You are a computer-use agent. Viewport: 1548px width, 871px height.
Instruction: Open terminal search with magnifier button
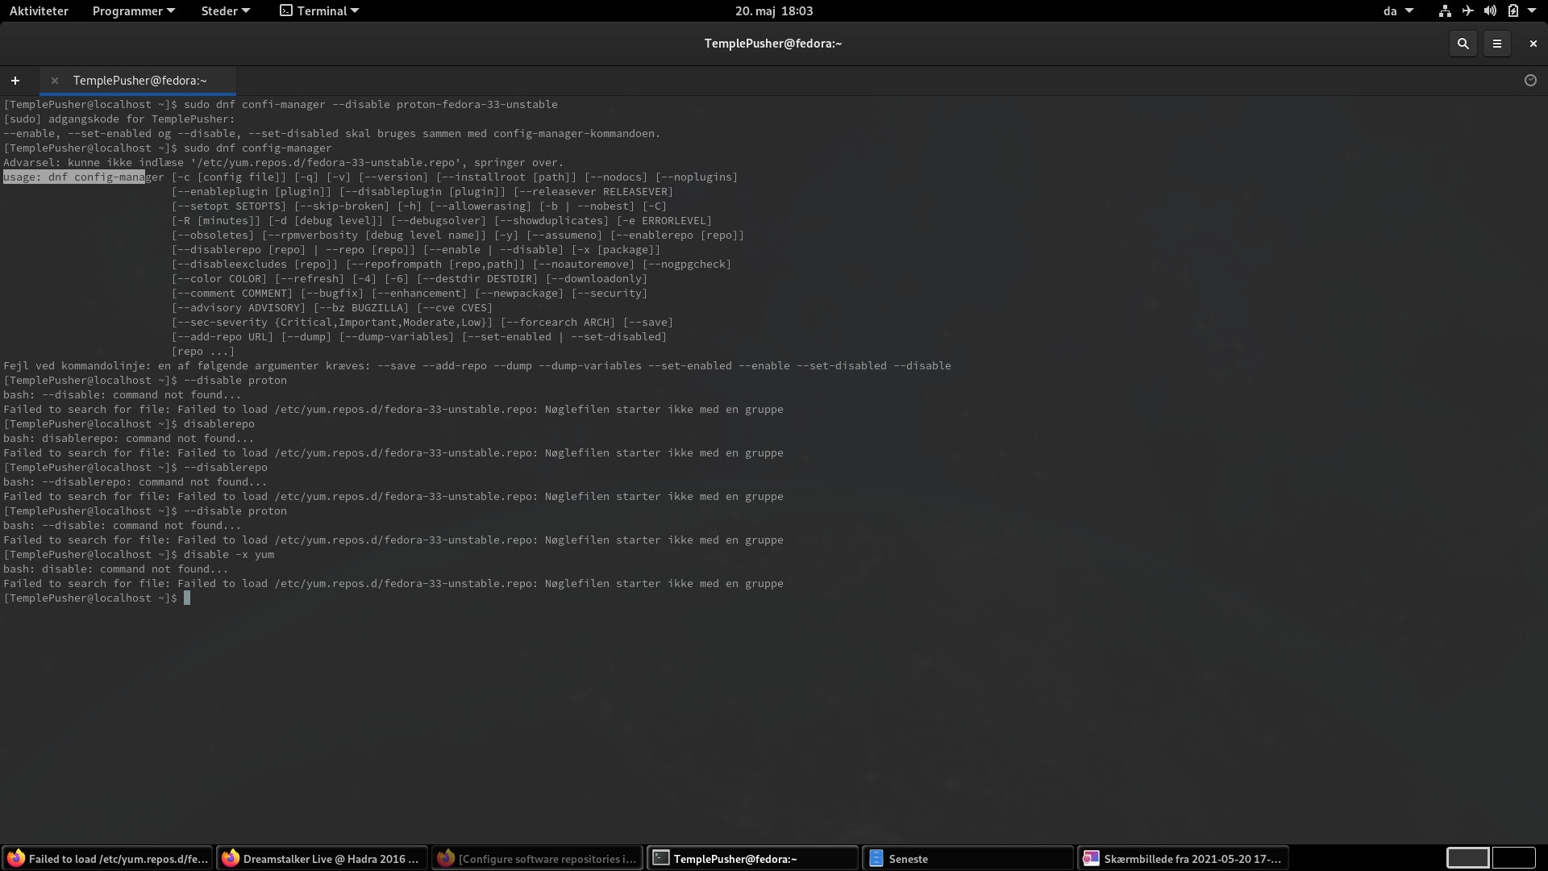(x=1463, y=44)
